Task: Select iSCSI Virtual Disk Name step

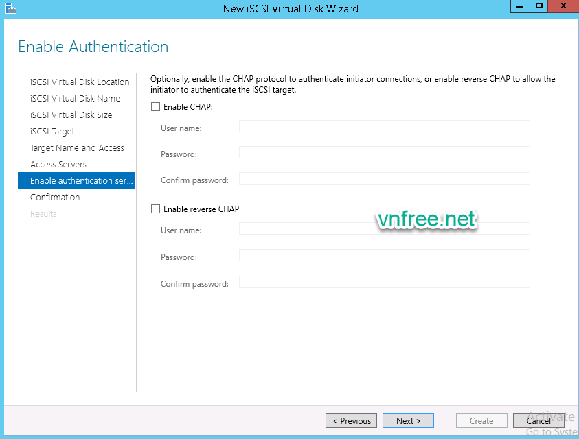Action: (x=75, y=99)
